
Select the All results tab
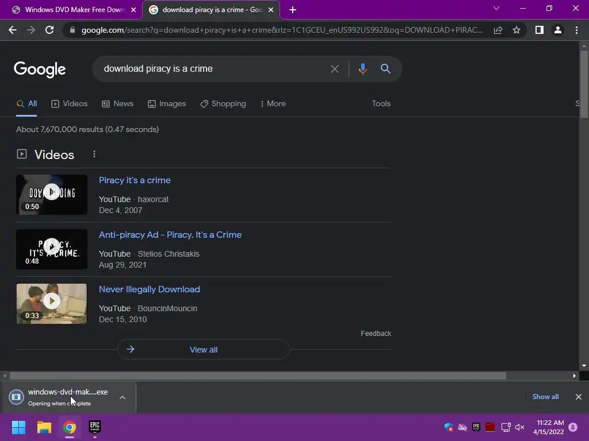point(26,104)
